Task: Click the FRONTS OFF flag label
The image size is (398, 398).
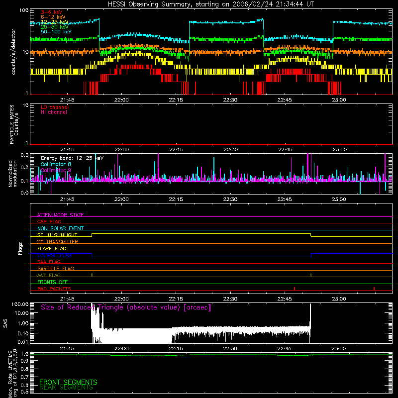Action: 53,282
